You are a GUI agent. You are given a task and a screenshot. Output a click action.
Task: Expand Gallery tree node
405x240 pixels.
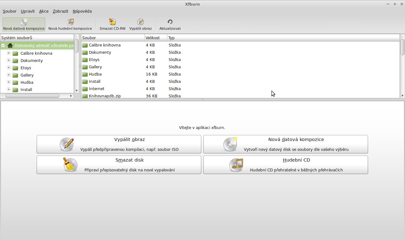(x=9, y=75)
